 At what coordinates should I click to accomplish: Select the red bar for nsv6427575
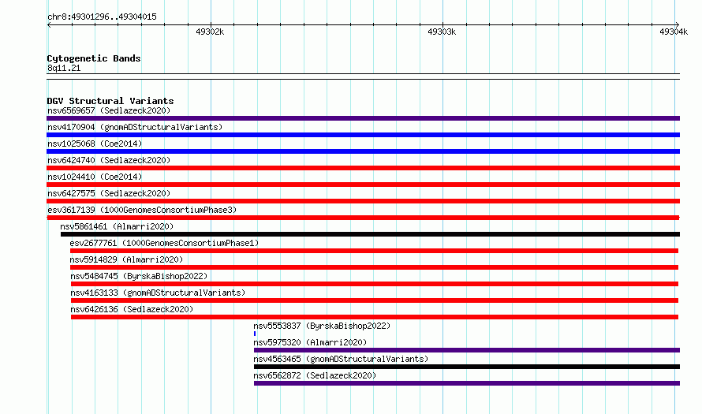[x=363, y=201]
